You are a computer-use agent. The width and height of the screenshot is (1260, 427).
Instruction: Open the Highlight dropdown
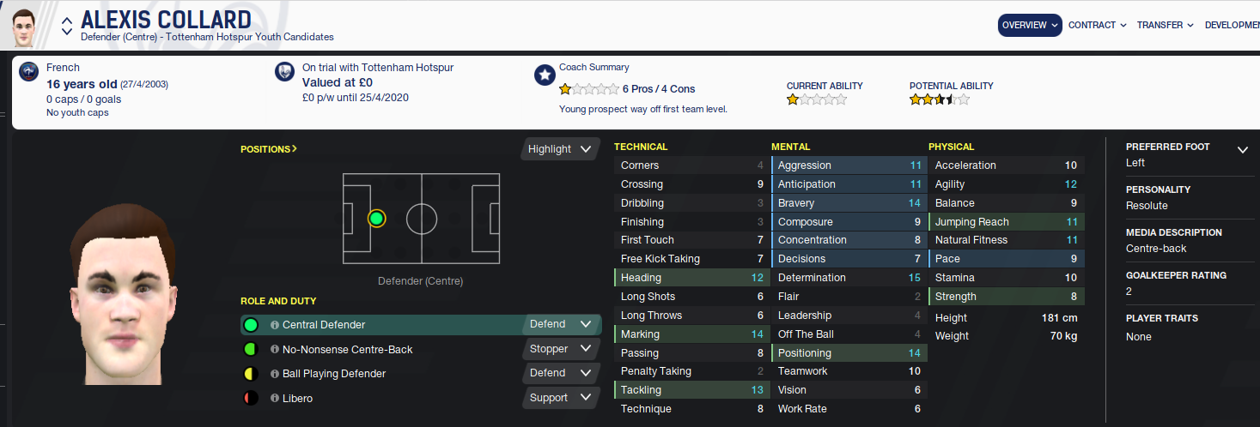point(560,149)
